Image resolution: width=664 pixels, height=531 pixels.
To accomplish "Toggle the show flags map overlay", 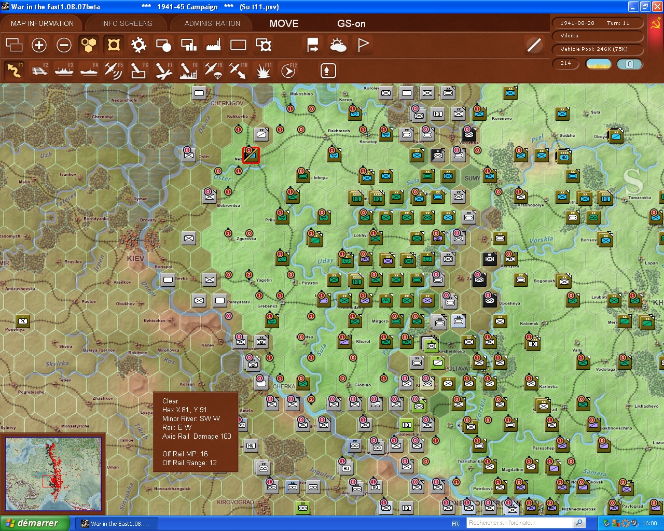I will tap(362, 45).
